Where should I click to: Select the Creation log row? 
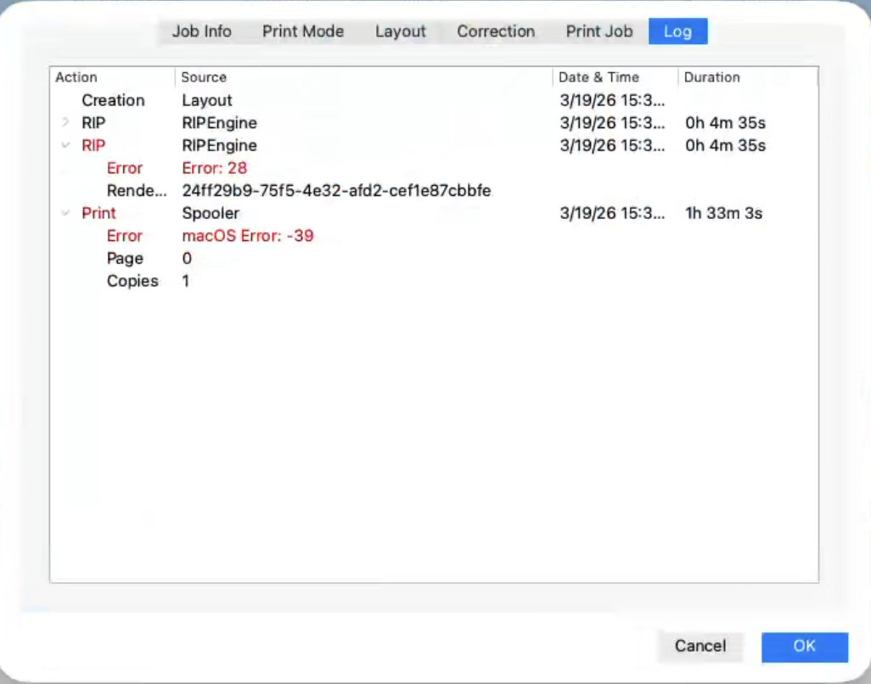[x=113, y=100]
